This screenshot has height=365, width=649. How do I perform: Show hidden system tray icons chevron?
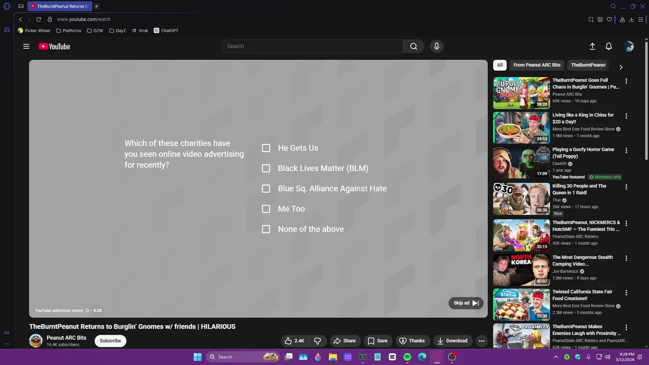pyautogui.click(x=556, y=357)
